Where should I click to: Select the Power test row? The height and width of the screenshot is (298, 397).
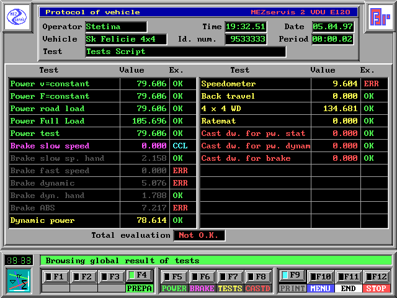click(x=102, y=133)
